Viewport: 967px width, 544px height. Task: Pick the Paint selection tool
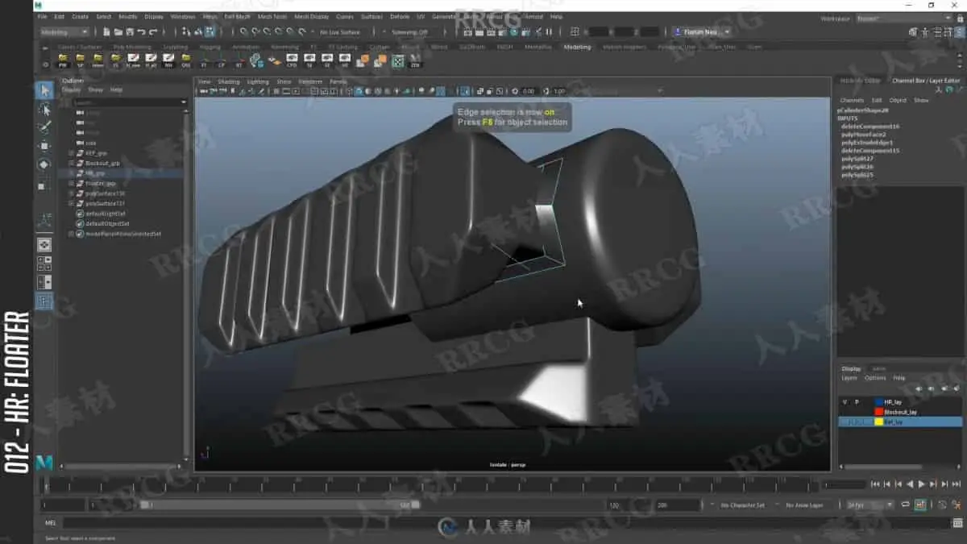pos(44,128)
